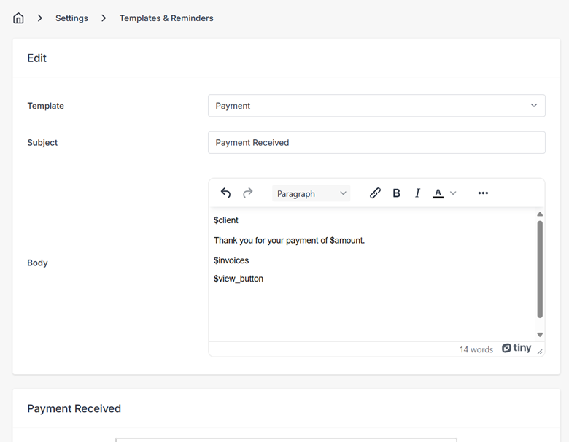Open the Settings breadcrumb link
Viewport: 569px width, 442px height.
coord(71,18)
